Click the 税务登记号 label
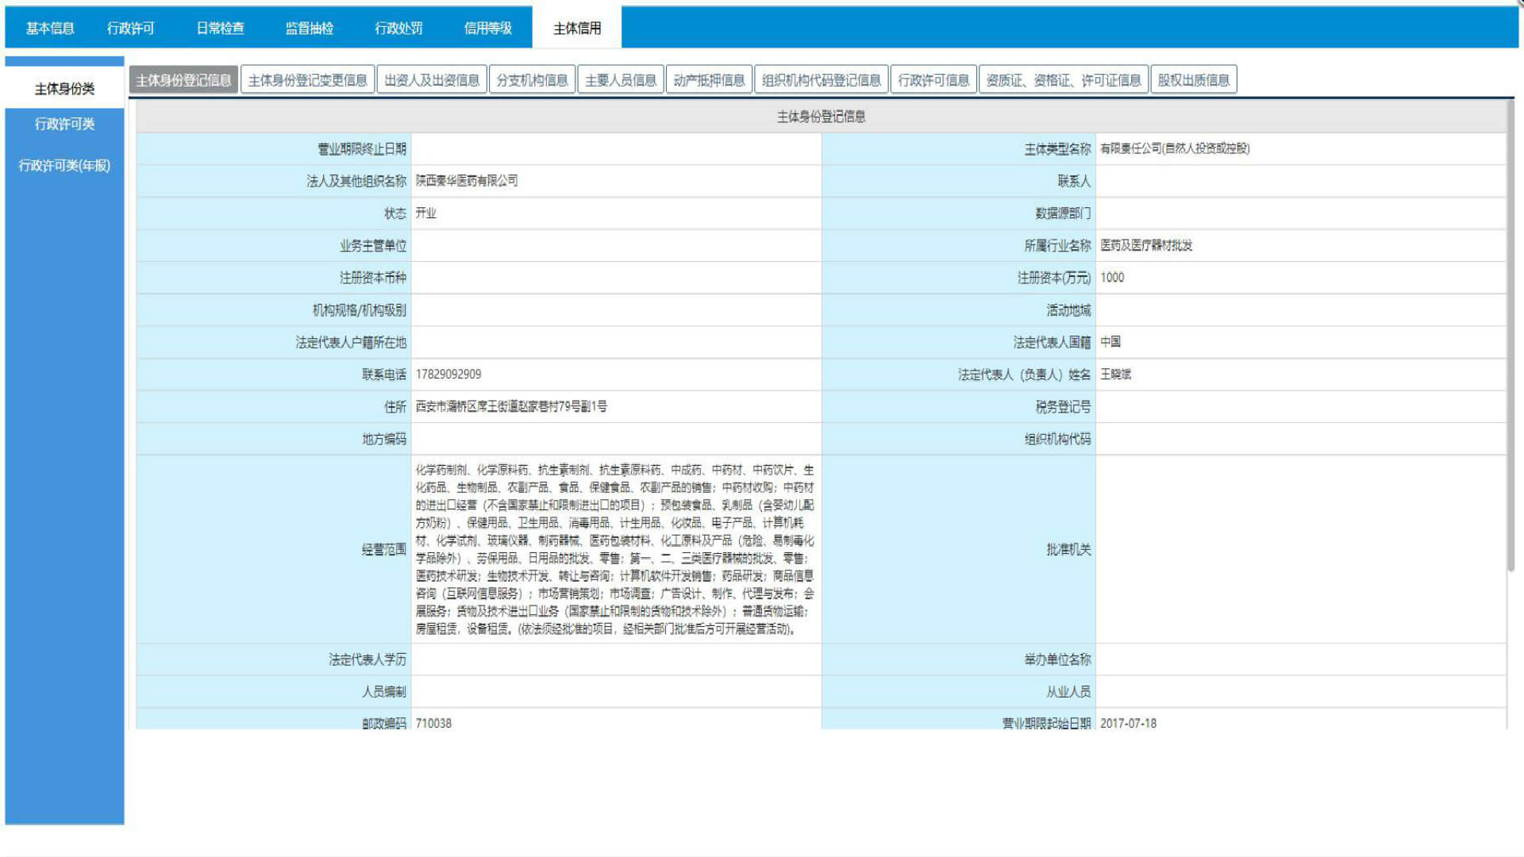The height and width of the screenshot is (857, 1524). click(1063, 407)
